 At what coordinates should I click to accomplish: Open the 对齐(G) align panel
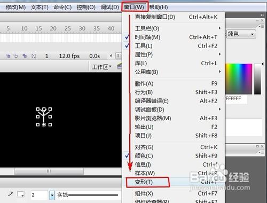(x=174, y=147)
